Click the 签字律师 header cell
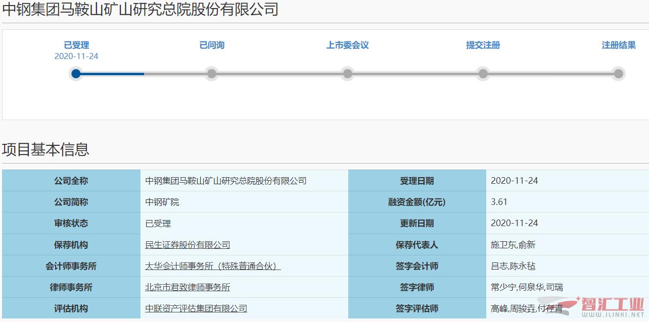This screenshot has height=322, width=649. (417, 287)
